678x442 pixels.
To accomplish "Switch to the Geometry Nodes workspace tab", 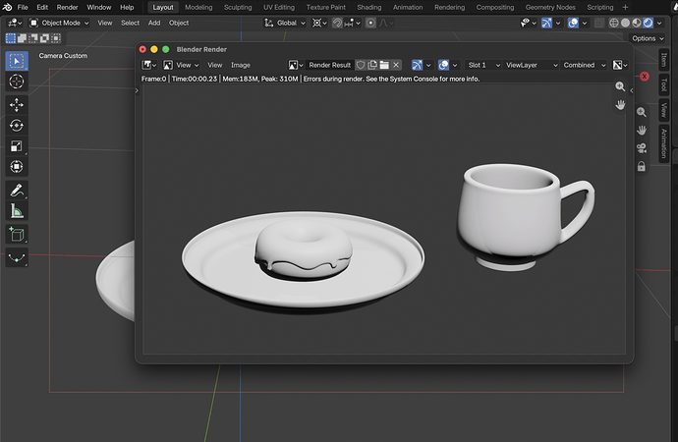I will (550, 7).
